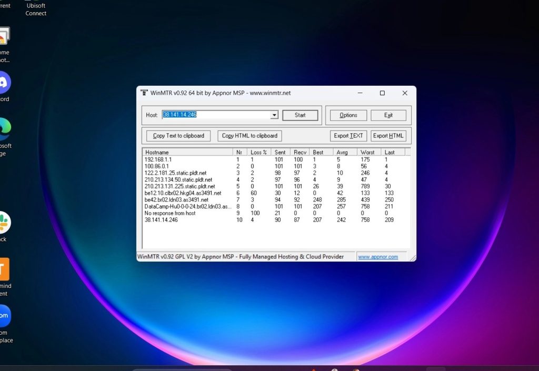Open Ubisoft Connect desktop shortcut

36,8
